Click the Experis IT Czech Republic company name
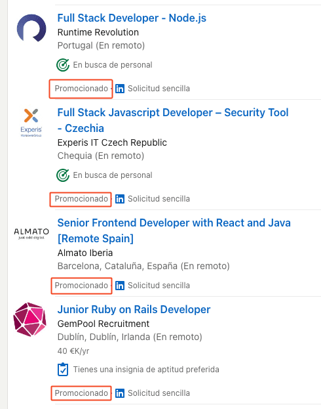This screenshot has width=321, height=409. 112,142
